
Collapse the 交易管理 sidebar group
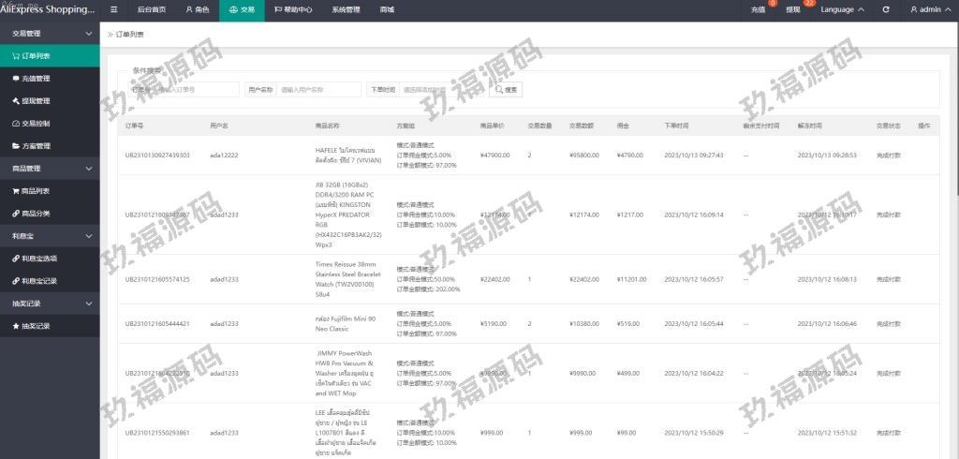(50, 34)
